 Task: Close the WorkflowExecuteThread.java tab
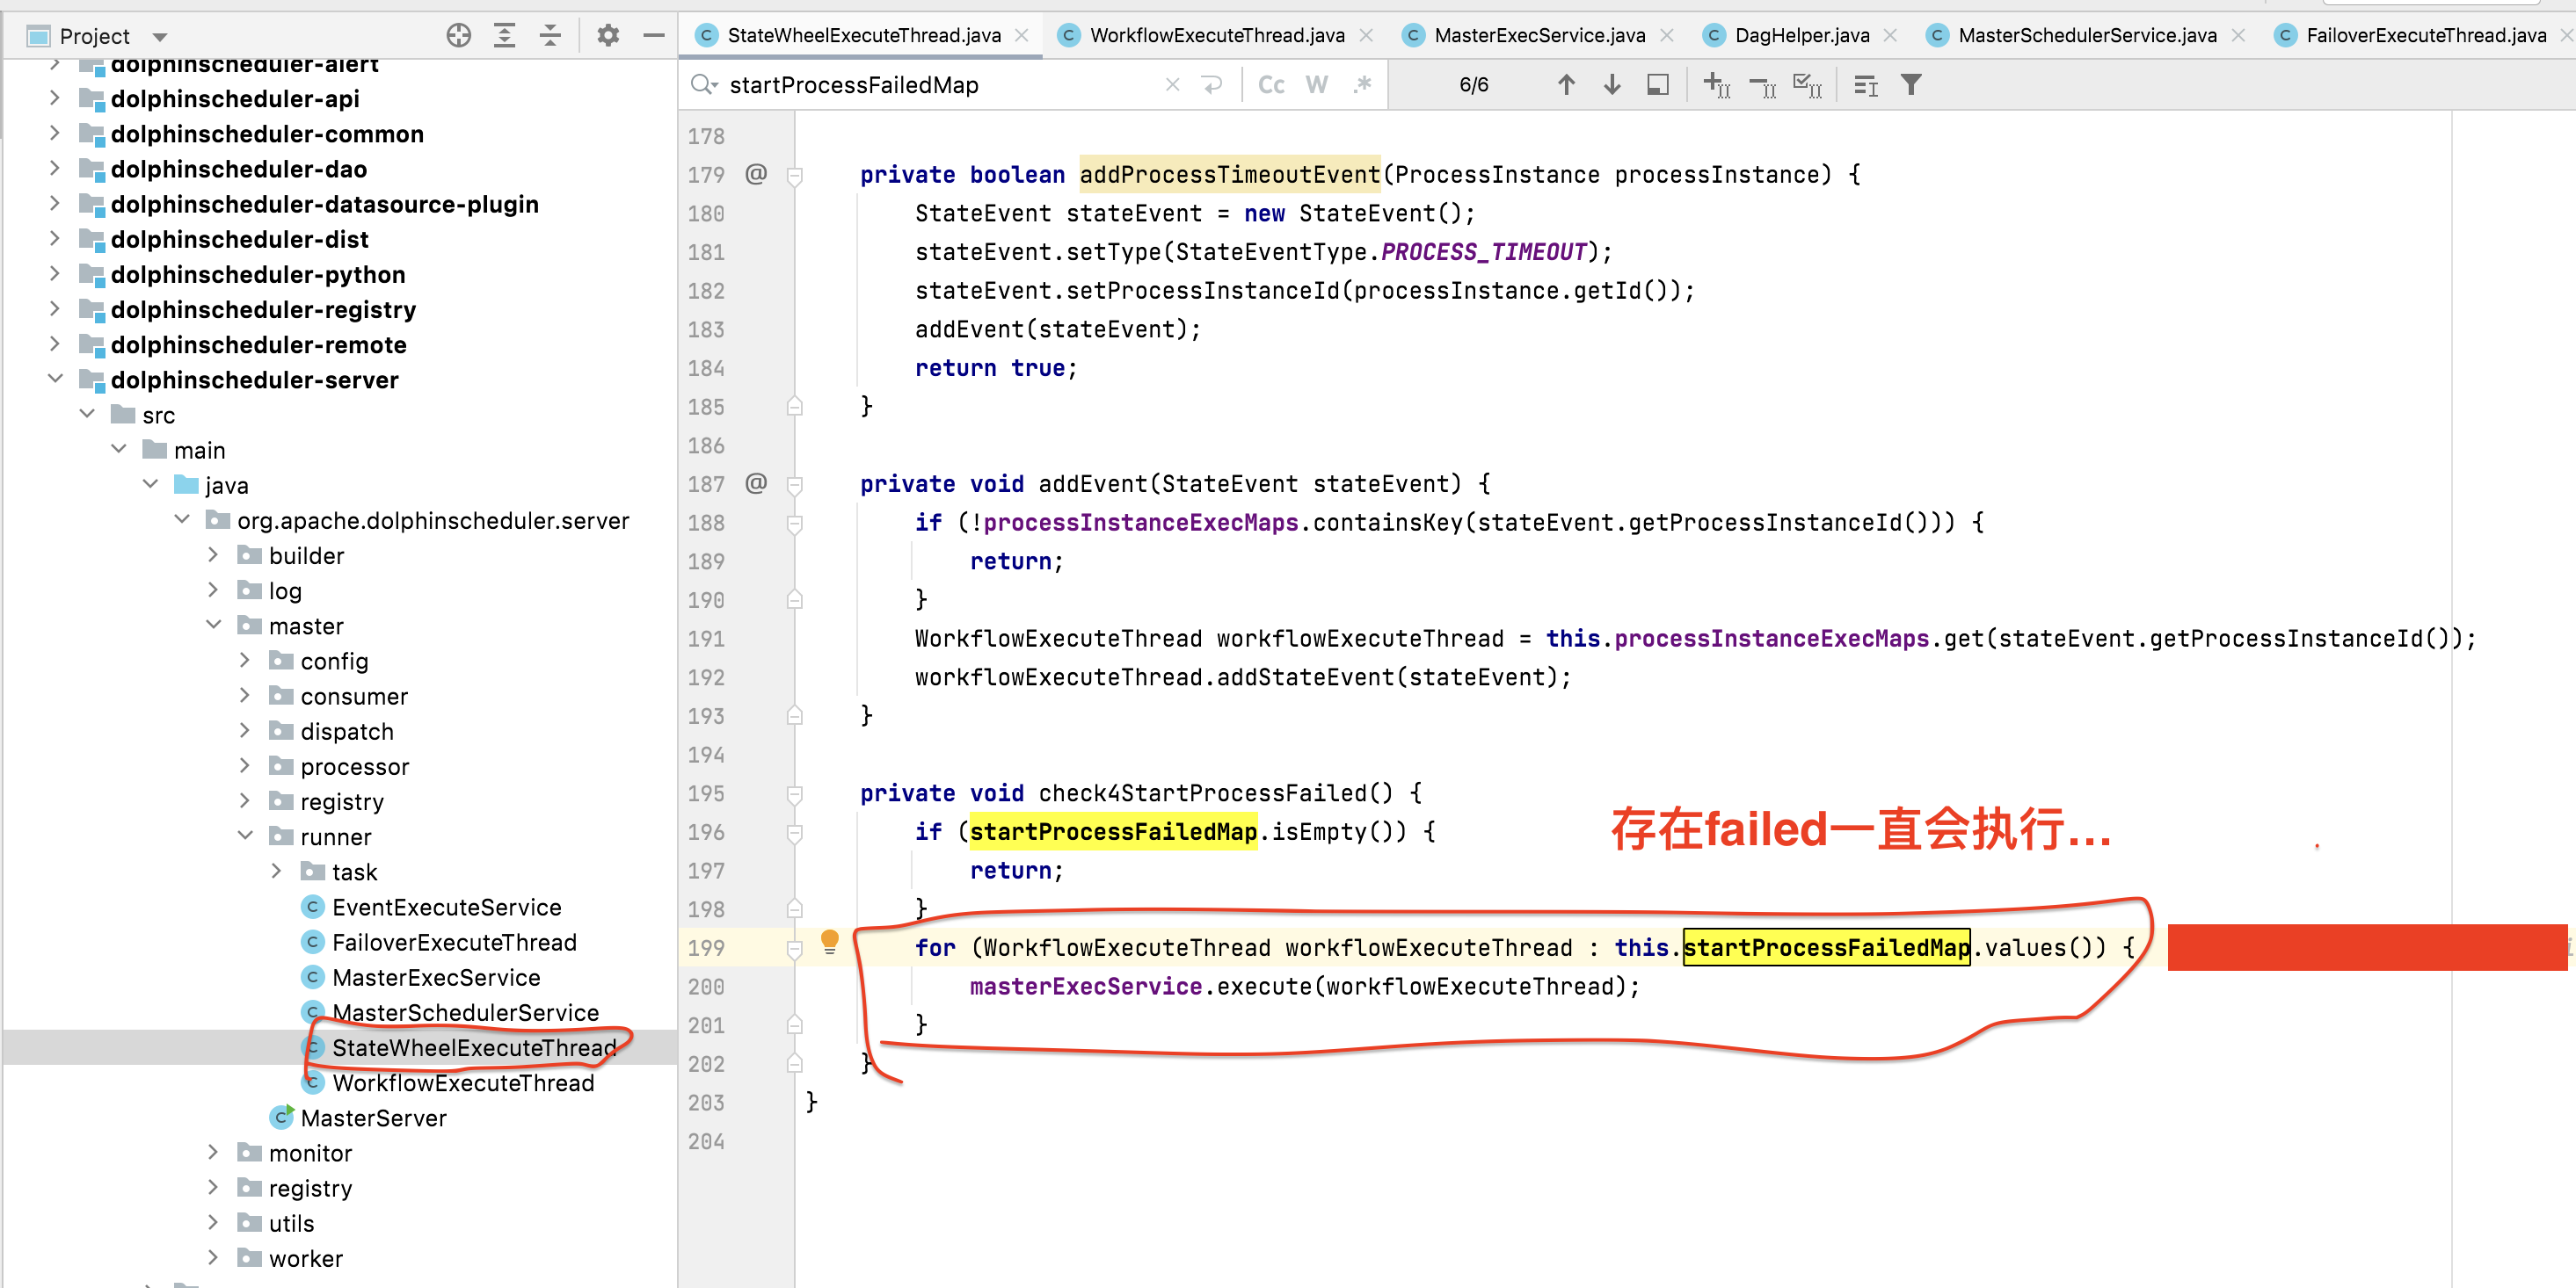(1366, 35)
